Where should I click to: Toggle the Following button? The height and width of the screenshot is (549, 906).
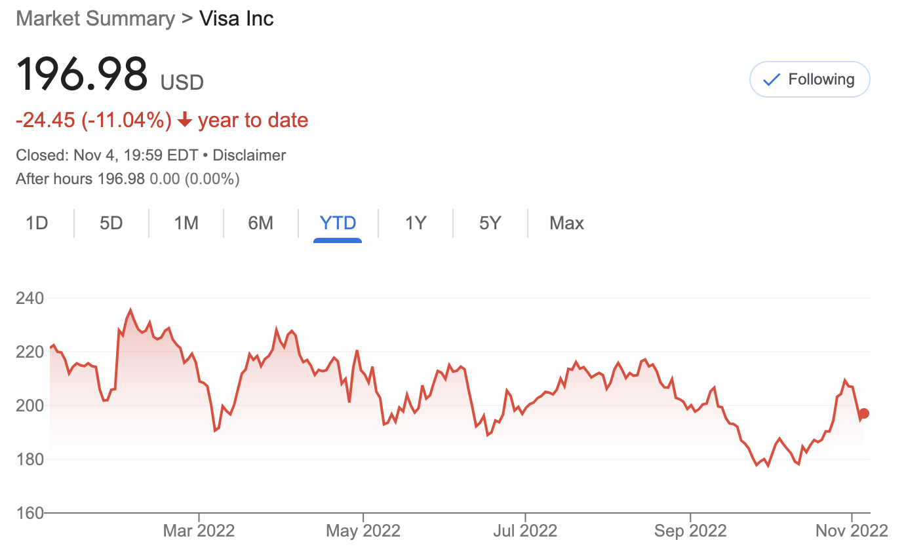pyautogui.click(x=810, y=79)
